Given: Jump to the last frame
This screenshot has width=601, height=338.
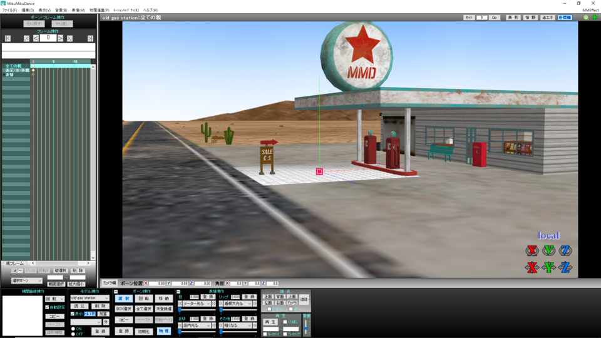Looking at the screenshot, I should click(90, 38).
